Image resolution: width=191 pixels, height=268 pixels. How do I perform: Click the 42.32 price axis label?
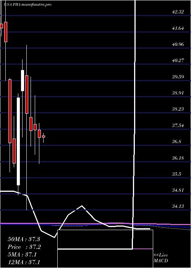click(x=178, y=12)
